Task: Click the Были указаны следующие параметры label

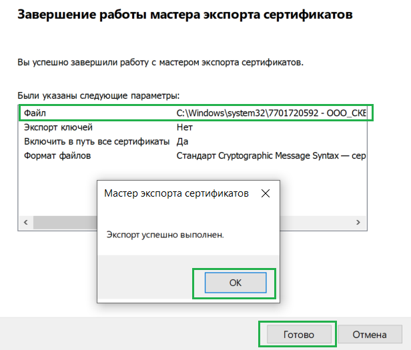Action: click(x=98, y=97)
